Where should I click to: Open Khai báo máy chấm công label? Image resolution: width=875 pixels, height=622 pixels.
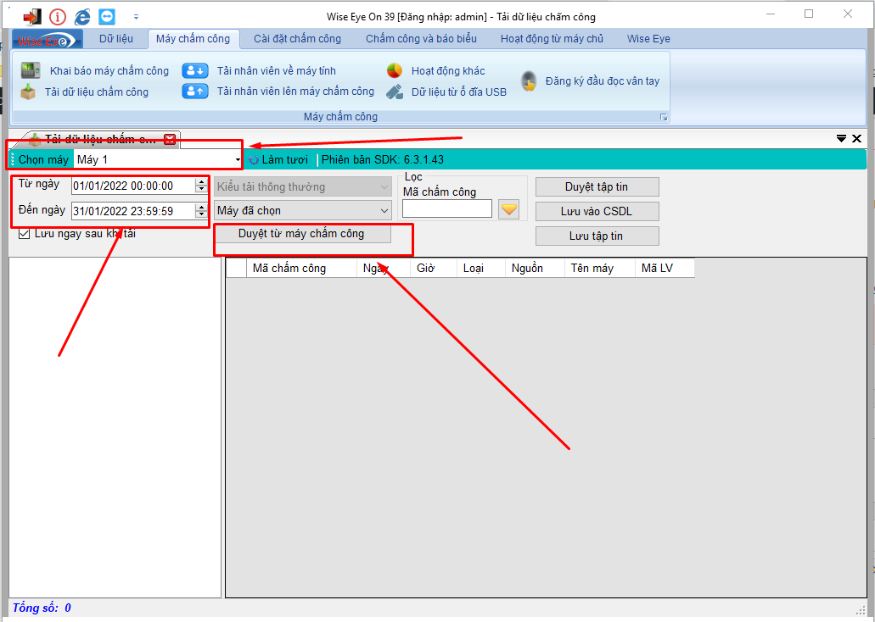[109, 71]
